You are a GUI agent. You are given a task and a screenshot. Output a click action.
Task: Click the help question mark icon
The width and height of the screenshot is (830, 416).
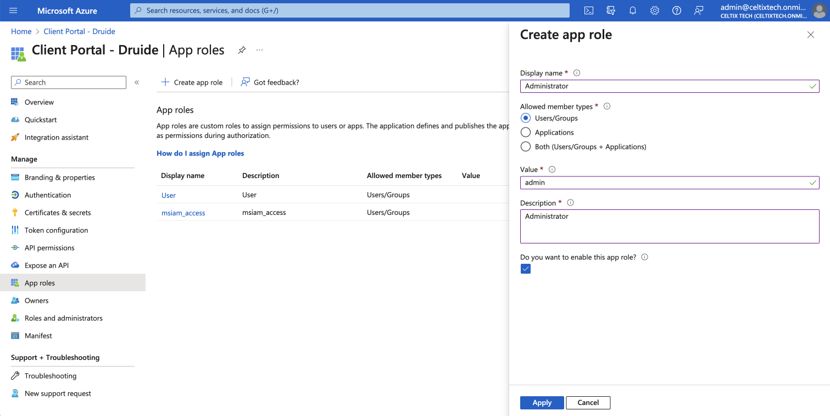coord(676,10)
